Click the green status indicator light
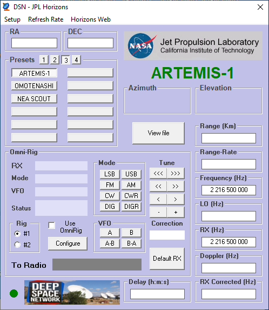The height and width of the screenshot is (310, 269). 14,293
